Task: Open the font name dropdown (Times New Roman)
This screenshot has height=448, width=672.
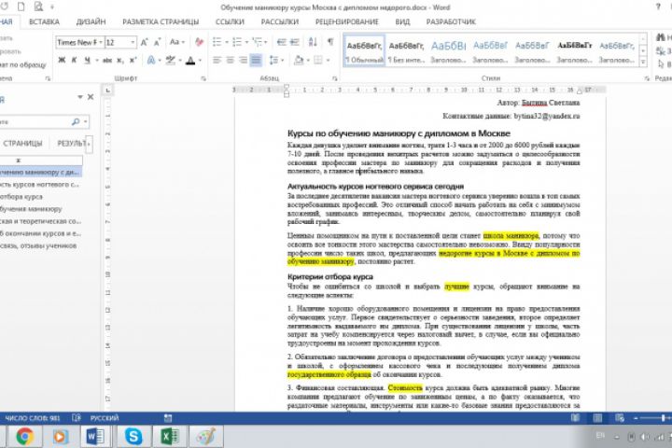Action: [101, 42]
